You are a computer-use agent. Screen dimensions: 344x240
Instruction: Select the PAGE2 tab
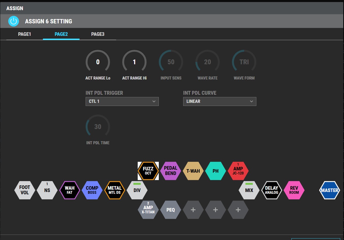tap(61, 34)
